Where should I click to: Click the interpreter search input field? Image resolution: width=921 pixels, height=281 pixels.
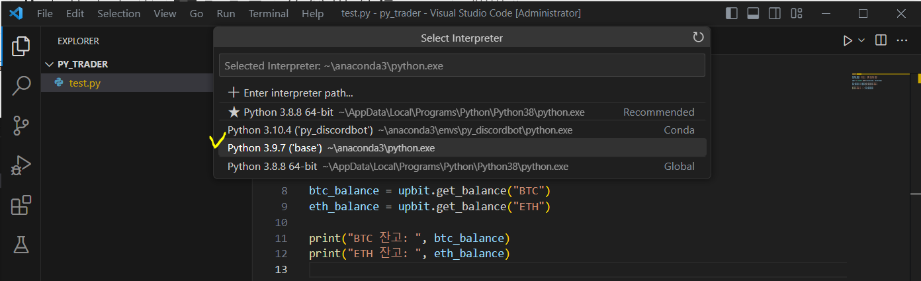click(x=462, y=65)
